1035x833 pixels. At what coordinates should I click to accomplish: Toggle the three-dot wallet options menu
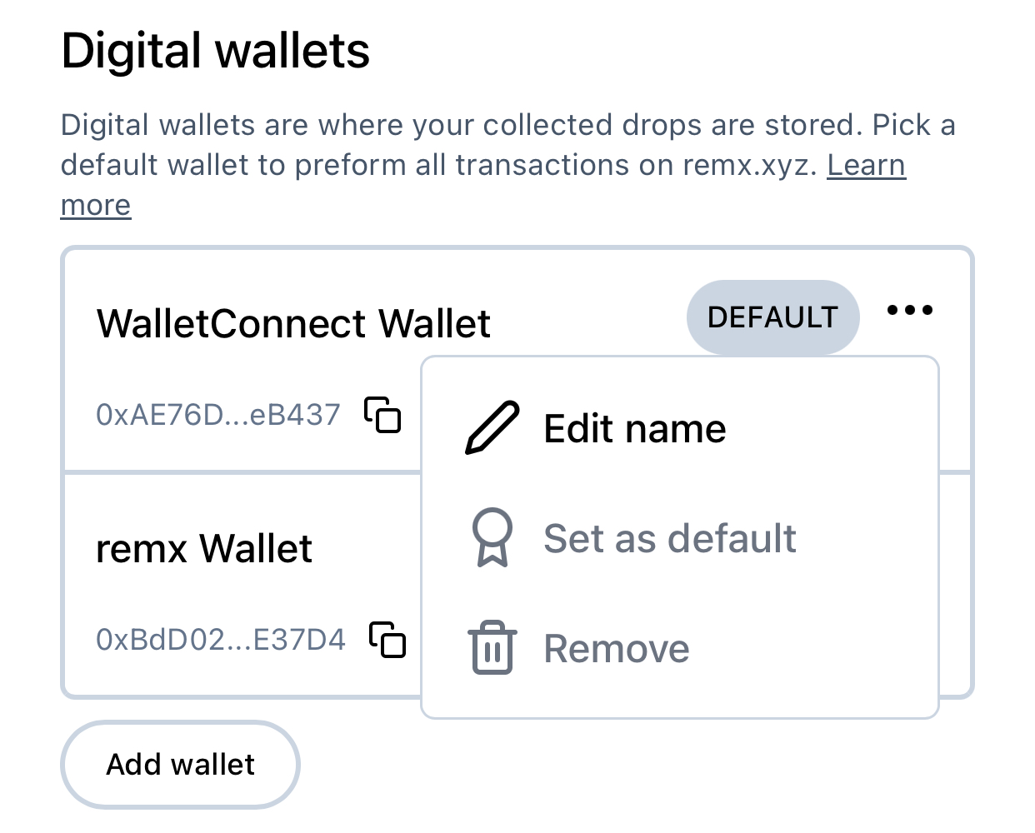[910, 311]
